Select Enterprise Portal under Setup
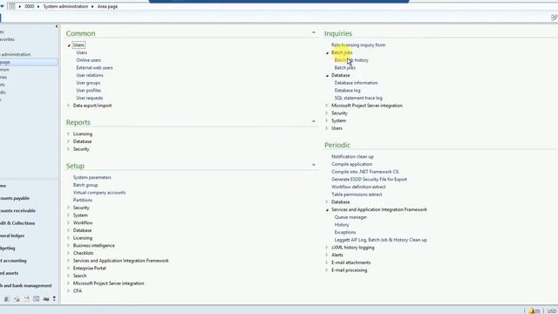 point(89,268)
